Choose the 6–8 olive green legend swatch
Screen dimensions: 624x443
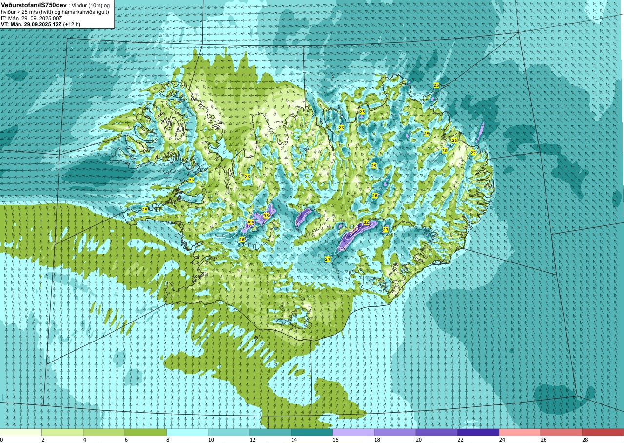pyautogui.click(x=146, y=432)
